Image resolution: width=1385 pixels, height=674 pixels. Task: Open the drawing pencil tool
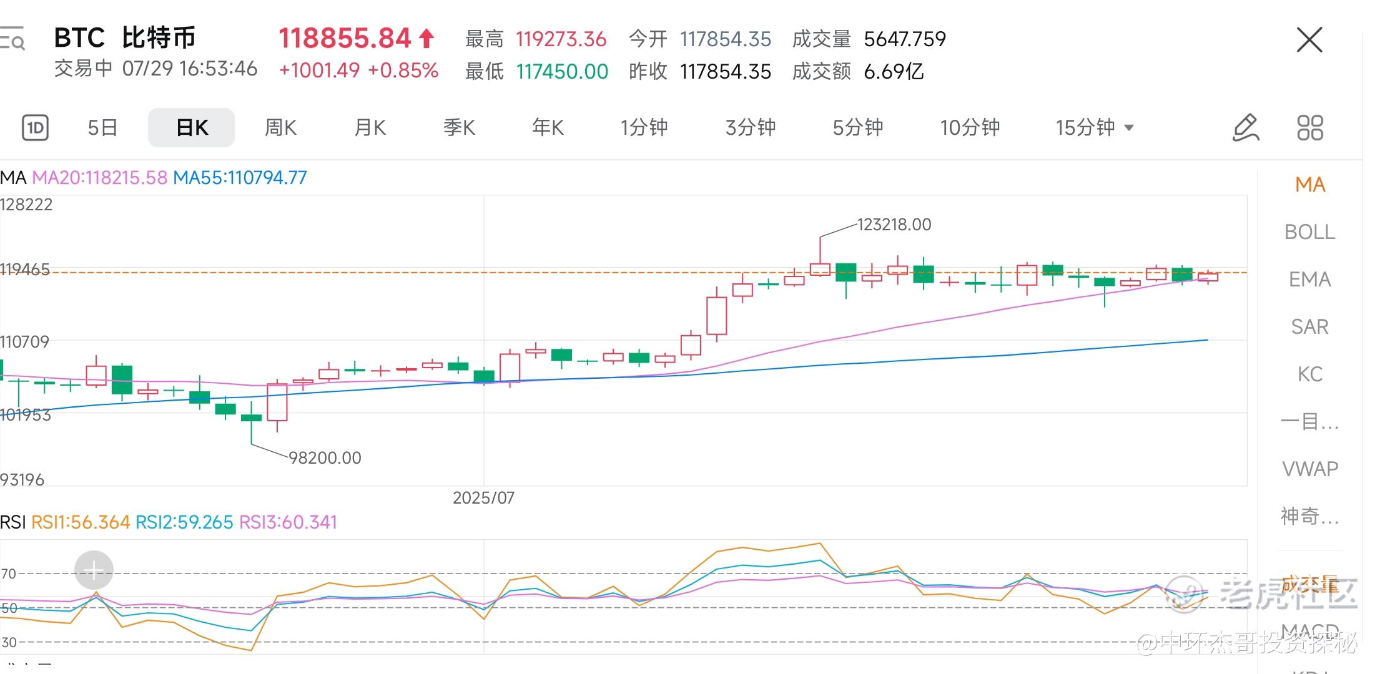[x=1245, y=128]
